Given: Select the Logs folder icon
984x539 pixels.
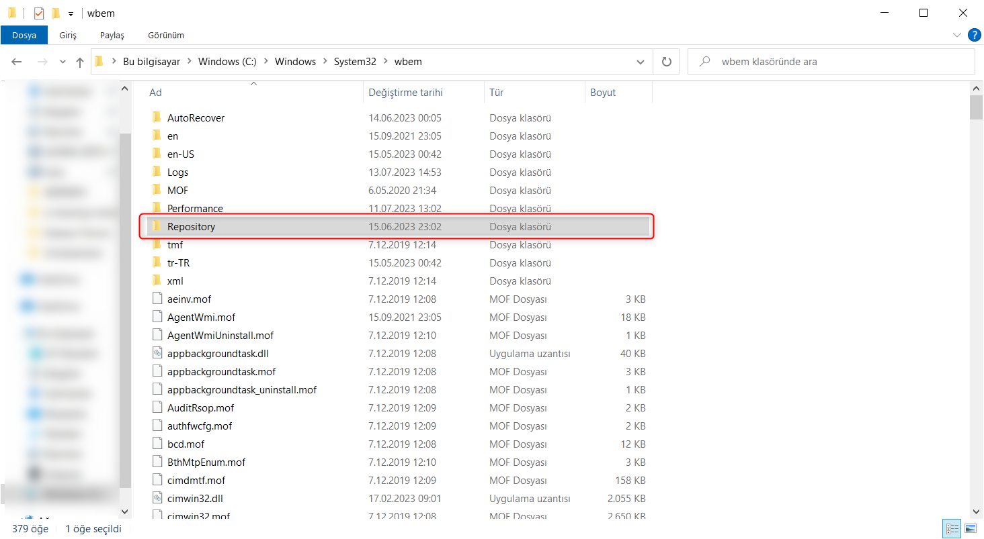Looking at the screenshot, I should [157, 172].
